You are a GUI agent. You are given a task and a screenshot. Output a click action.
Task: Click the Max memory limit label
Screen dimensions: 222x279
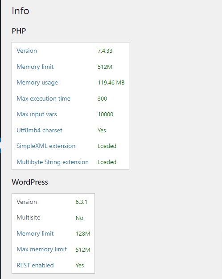tap(41, 249)
